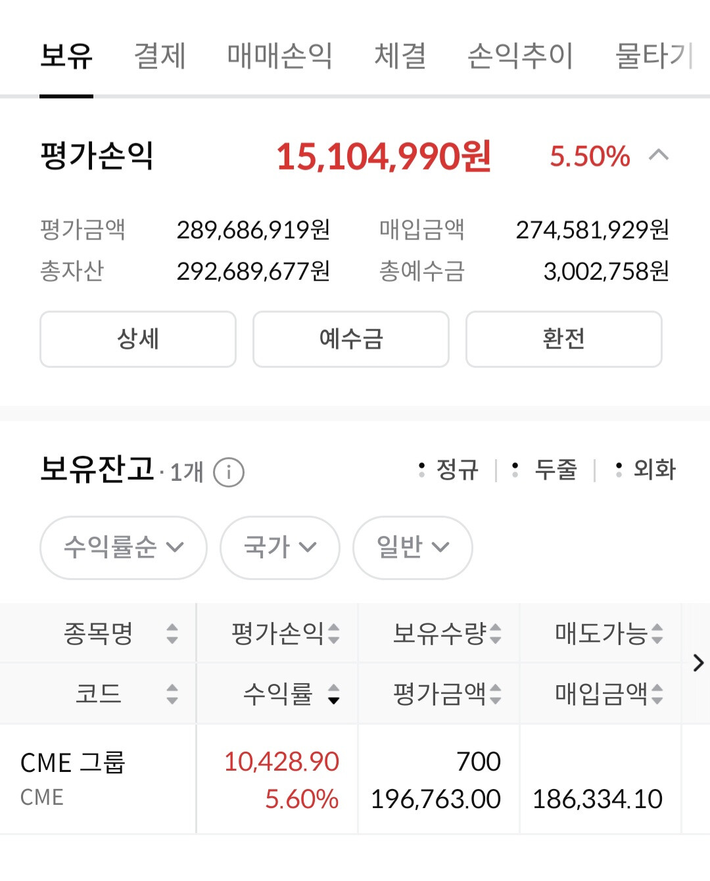Open the 수익률순 sort dropdown
710x881 pixels.
[x=124, y=547]
